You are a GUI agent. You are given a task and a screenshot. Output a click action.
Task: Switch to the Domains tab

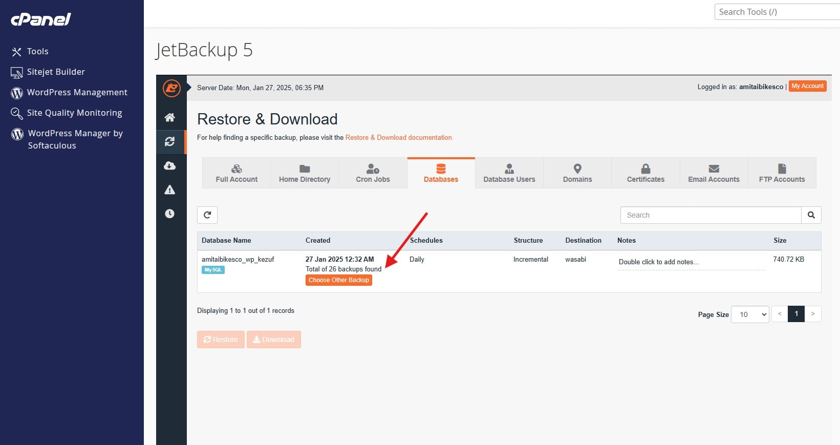pyautogui.click(x=577, y=173)
